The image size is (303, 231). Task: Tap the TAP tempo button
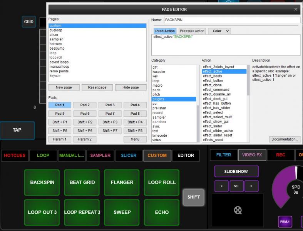click(x=17, y=130)
